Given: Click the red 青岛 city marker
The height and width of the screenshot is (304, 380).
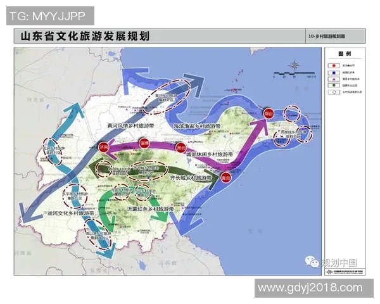Looking at the screenshot, I should point(225,178).
